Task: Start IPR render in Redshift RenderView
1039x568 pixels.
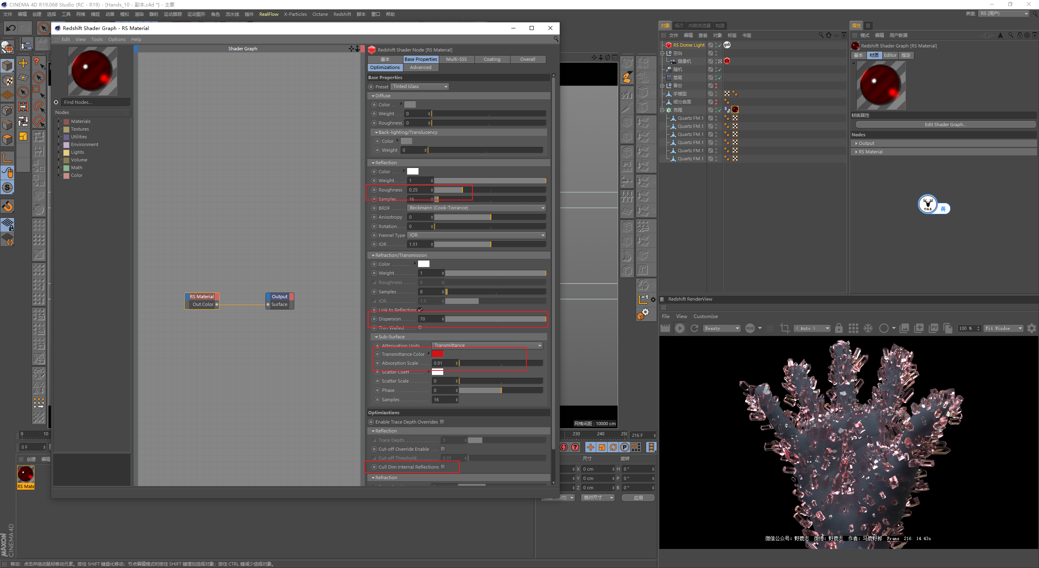Action: pyautogui.click(x=680, y=328)
